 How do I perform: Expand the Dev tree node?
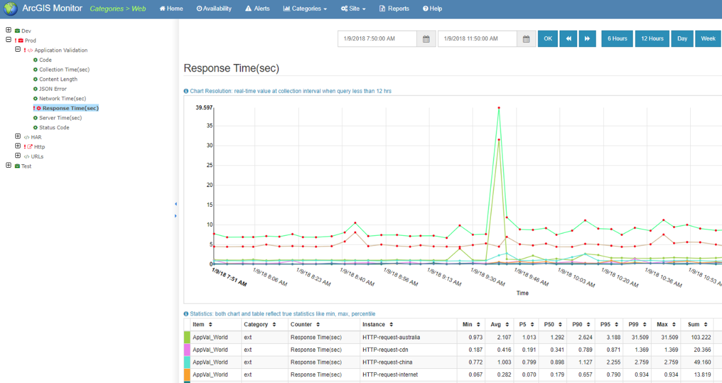(x=9, y=30)
